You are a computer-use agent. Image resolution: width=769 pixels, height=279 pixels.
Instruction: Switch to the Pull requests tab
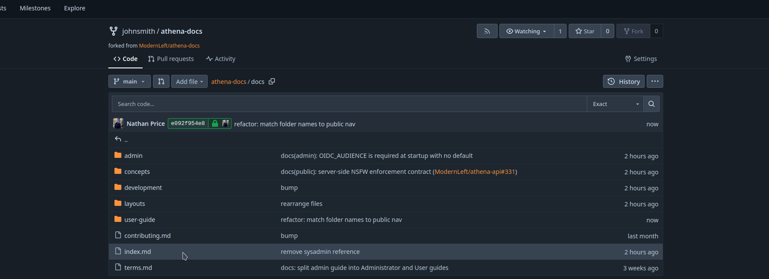(171, 59)
